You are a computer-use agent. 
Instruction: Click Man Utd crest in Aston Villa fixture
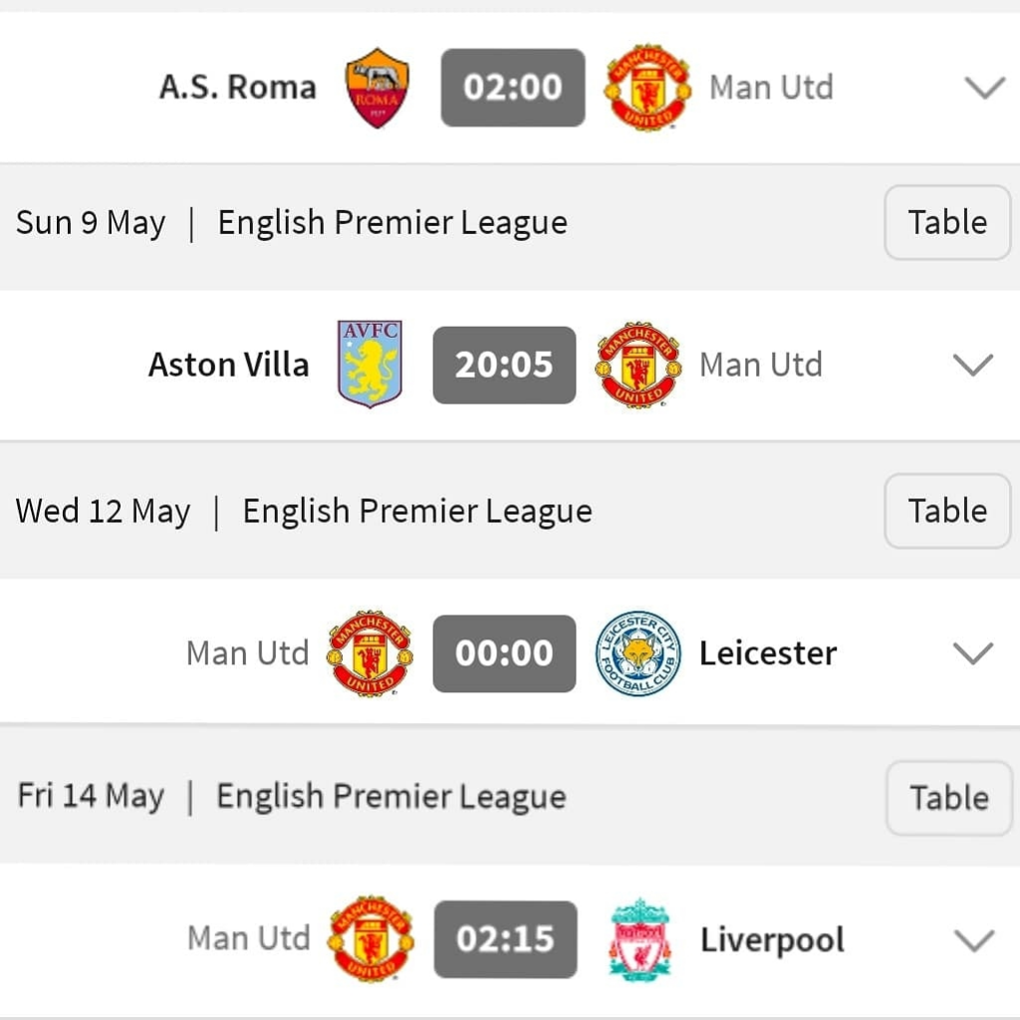pos(637,365)
